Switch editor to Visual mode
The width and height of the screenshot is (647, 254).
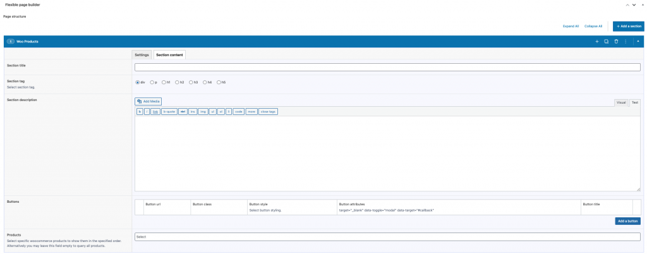click(x=621, y=102)
